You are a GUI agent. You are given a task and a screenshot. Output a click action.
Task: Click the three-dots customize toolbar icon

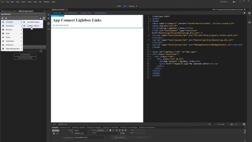click(x=48, y=29)
